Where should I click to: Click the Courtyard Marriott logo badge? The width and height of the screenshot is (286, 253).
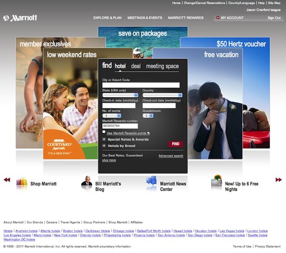(59, 147)
